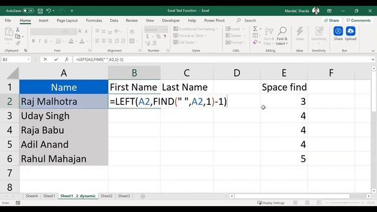This screenshot has height=212, width=377.
Task: Toggle Italic formatting
Action: [x=39, y=41]
